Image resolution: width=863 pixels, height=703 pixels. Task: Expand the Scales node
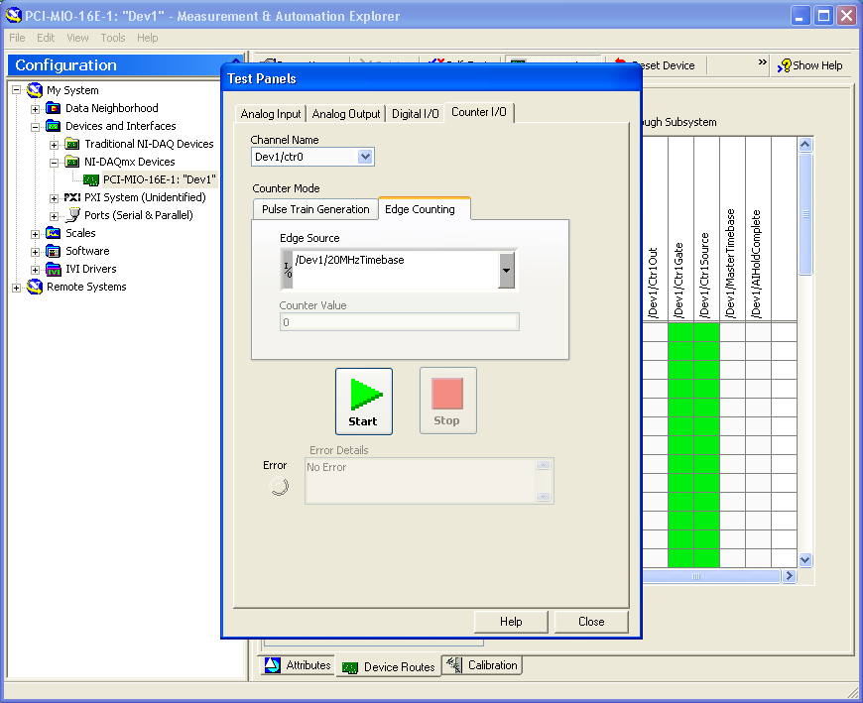(36, 234)
